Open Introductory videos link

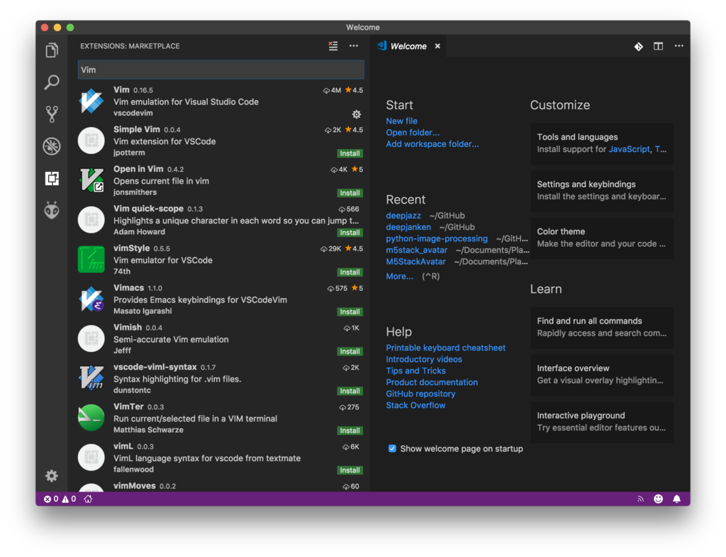coord(424,359)
